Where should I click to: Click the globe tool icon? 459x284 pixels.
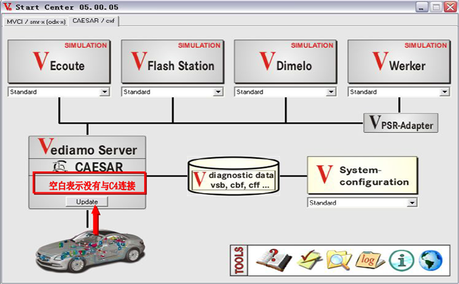(431, 260)
